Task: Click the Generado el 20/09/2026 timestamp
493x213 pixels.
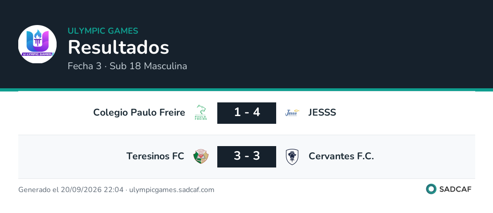Action: [71, 190]
